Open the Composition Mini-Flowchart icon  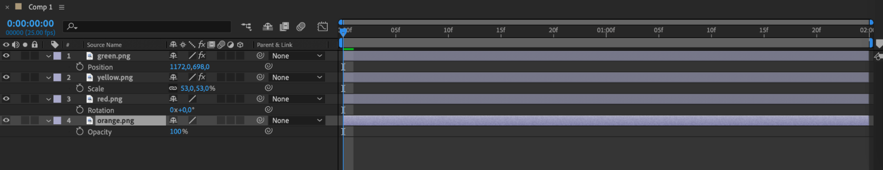[x=246, y=27]
